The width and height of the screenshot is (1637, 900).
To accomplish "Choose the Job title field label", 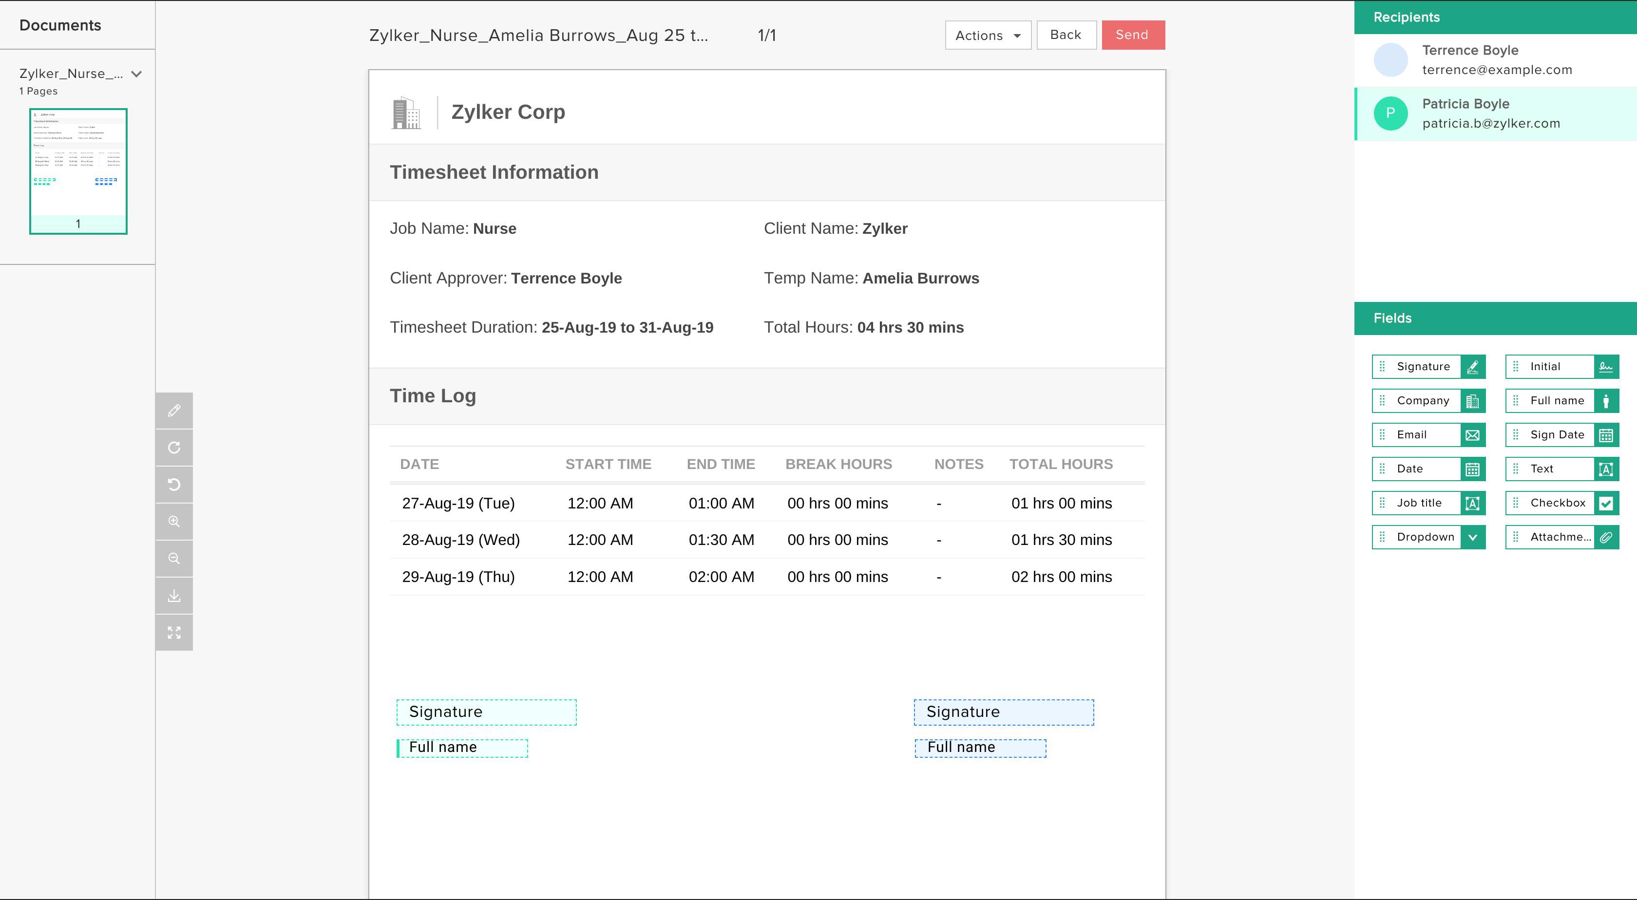I will [x=1419, y=503].
